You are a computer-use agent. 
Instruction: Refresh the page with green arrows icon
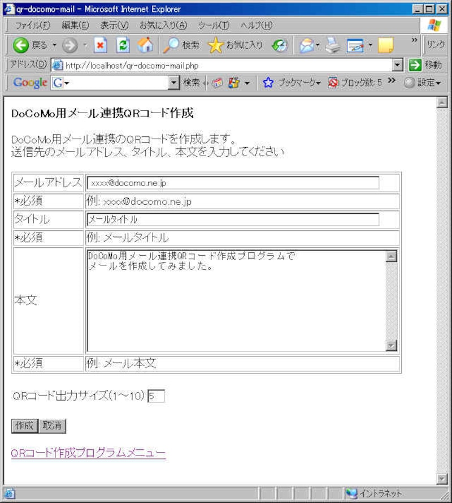click(x=123, y=45)
